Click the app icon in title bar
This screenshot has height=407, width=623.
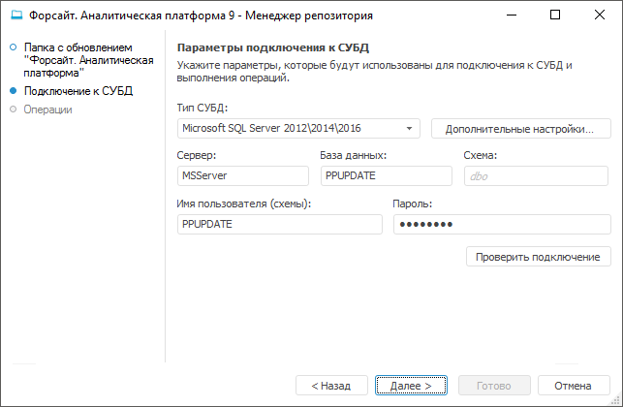click(16, 16)
